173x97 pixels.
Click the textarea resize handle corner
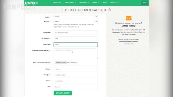[97, 58]
